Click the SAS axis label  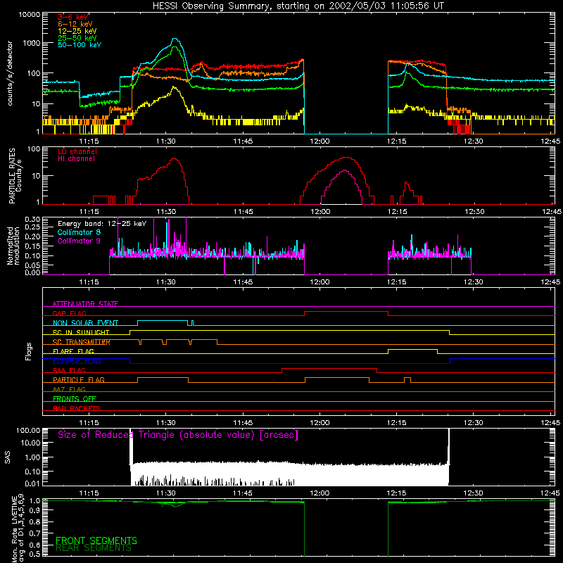click(x=8, y=457)
